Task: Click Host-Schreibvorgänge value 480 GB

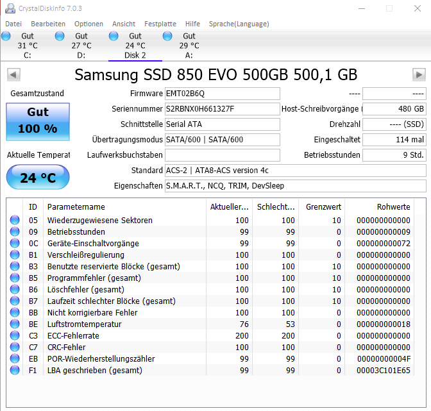Action: click(394, 109)
